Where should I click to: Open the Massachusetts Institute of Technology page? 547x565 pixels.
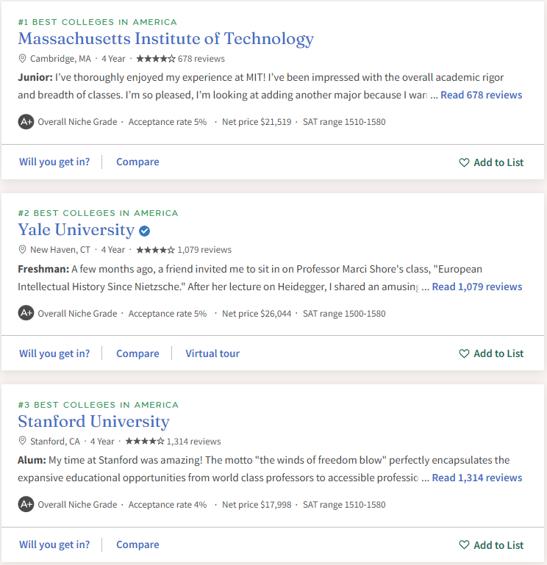(165, 39)
